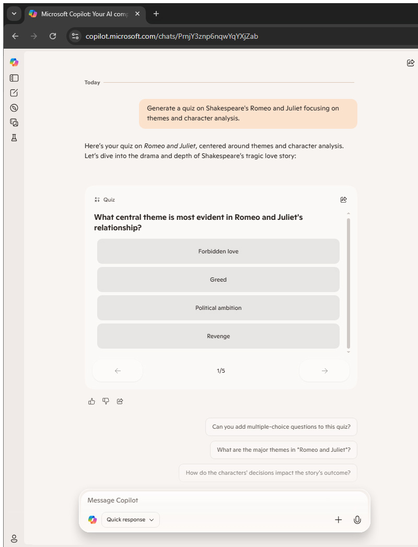The image size is (418, 547).
Task: Share the quiz card
Action: click(x=343, y=199)
